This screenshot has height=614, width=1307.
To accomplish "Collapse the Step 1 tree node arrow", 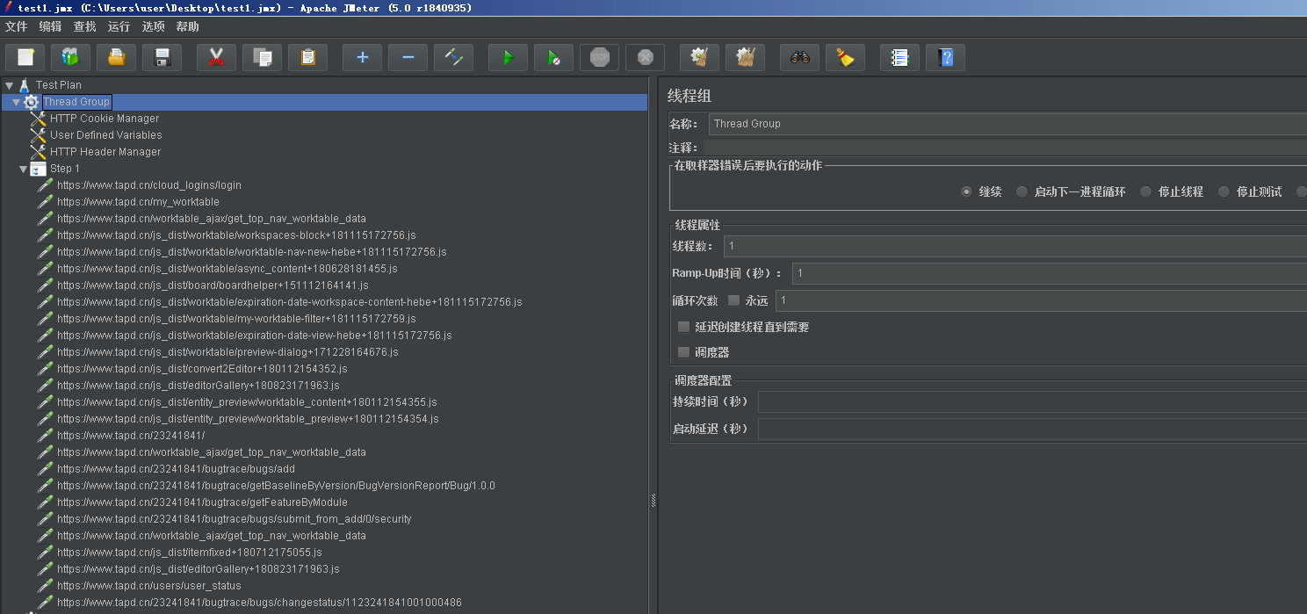I will (24, 169).
